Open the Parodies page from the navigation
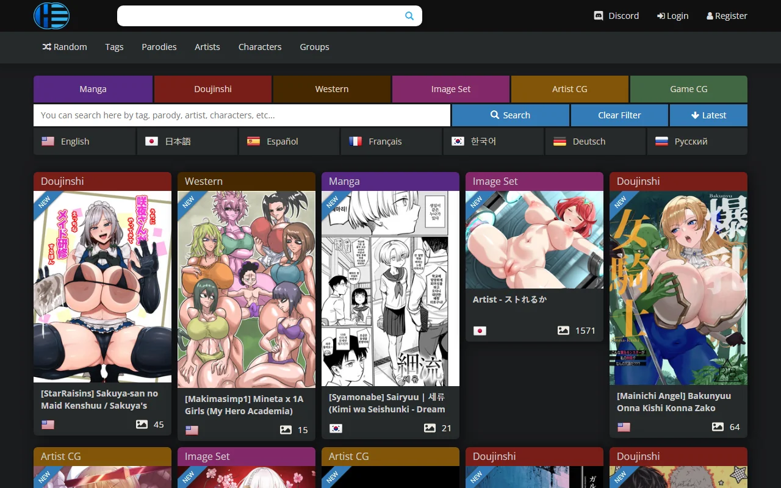781x488 pixels. coord(159,47)
